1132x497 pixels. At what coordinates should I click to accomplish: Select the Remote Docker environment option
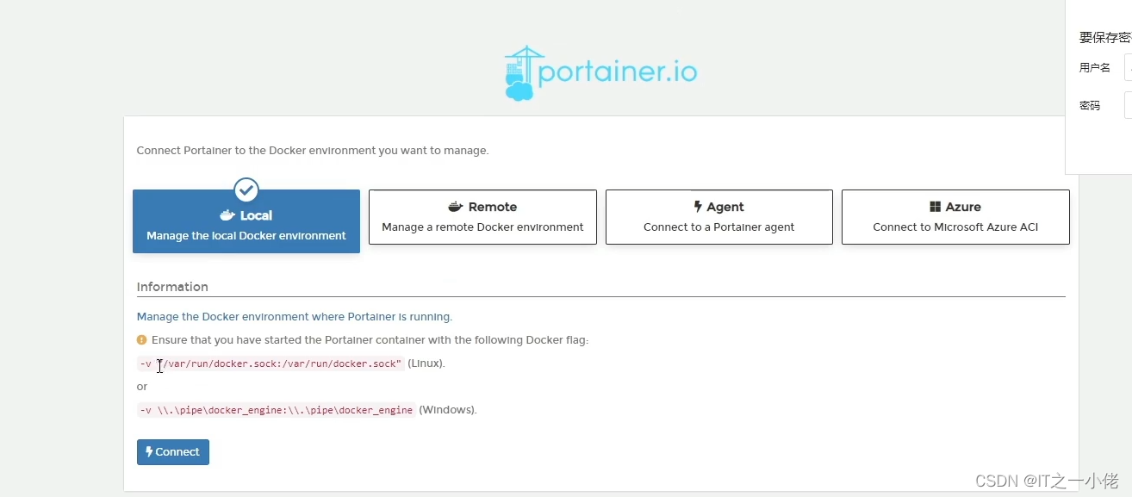tap(482, 217)
